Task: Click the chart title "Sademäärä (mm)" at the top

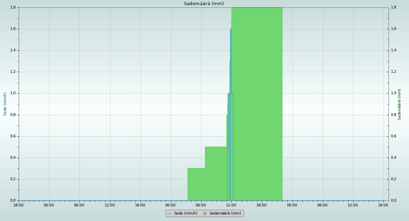Action: [x=204, y=4]
